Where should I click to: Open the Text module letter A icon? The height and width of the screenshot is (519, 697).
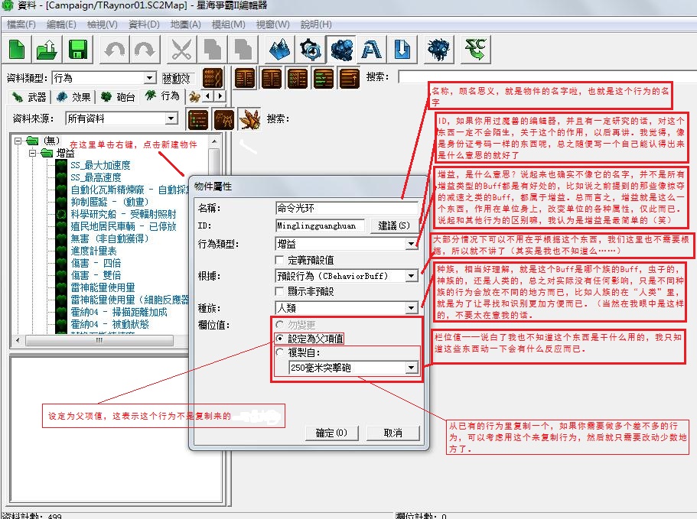coord(372,49)
